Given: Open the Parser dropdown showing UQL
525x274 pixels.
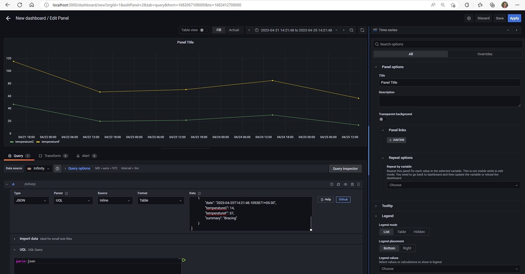Looking at the screenshot, I should point(73,201).
